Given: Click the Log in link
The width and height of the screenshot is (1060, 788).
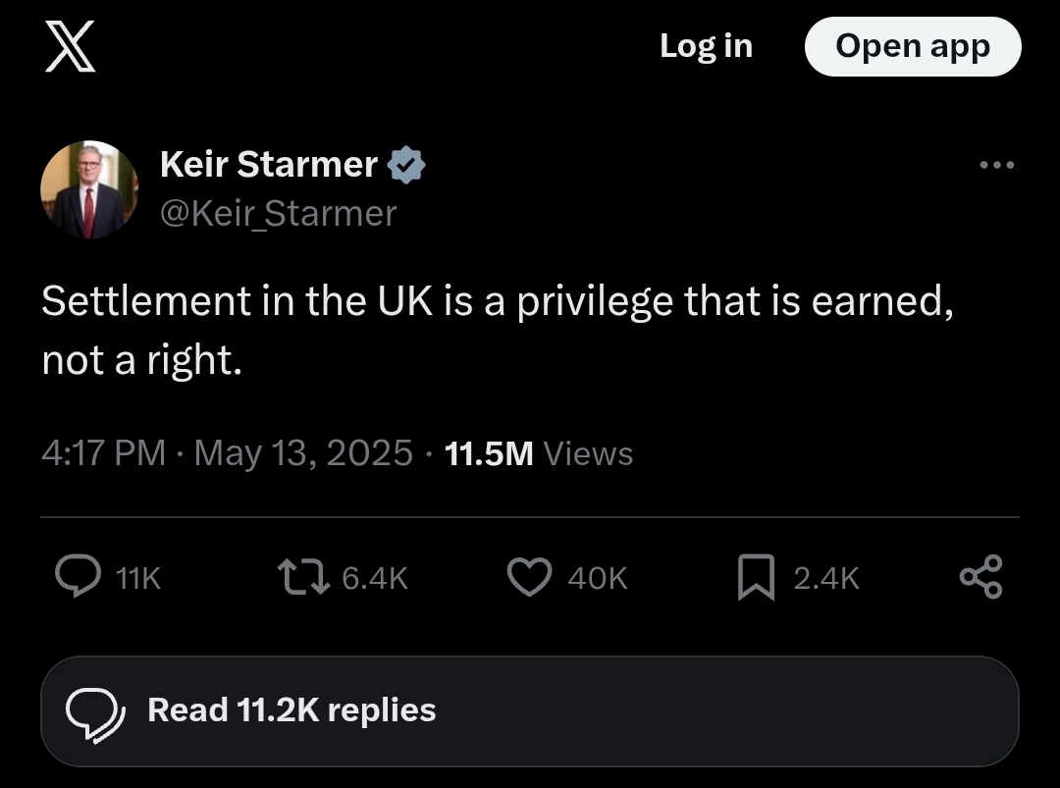Looking at the screenshot, I should click(706, 46).
